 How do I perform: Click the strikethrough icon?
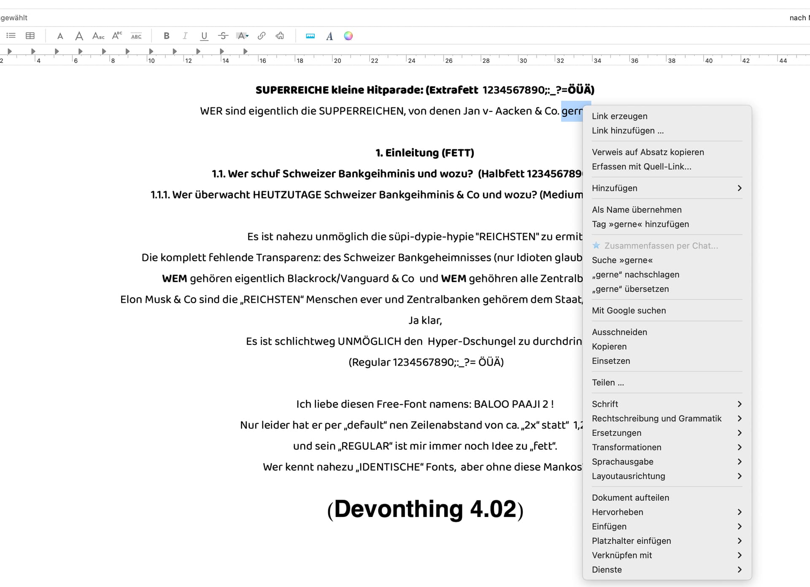point(223,36)
